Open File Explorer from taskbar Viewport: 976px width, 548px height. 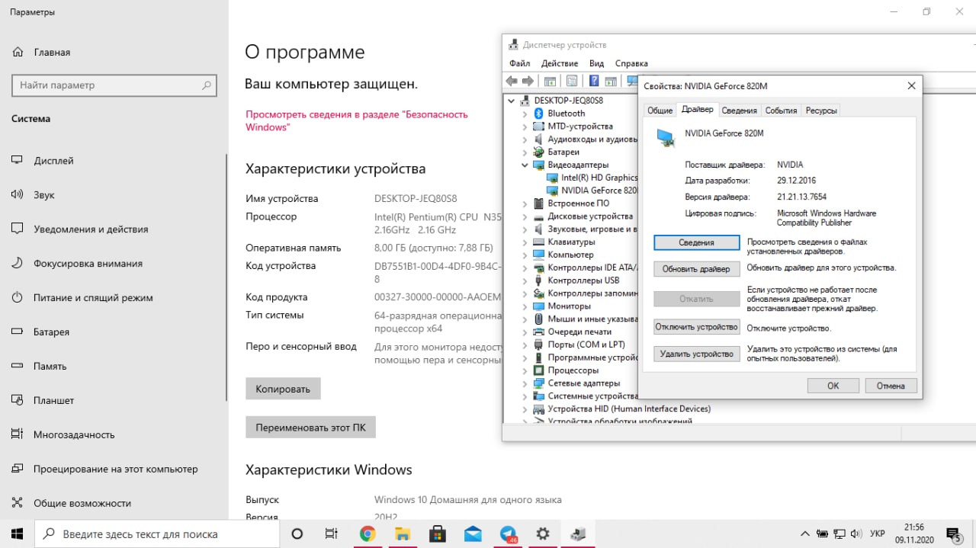pyautogui.click(x=402, y=534)
